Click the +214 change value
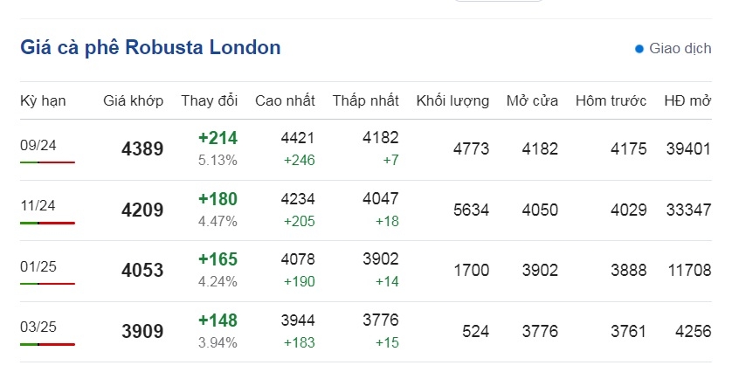732x379 pixels. pyautogui.click(x=218, y=138)
